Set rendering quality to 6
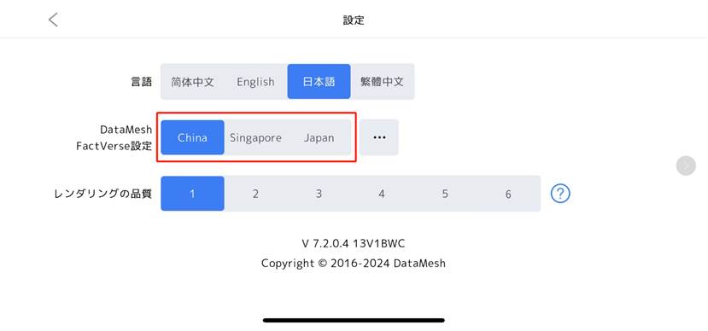This screenshot has width=708, height=331. click(x=508, y=194)
